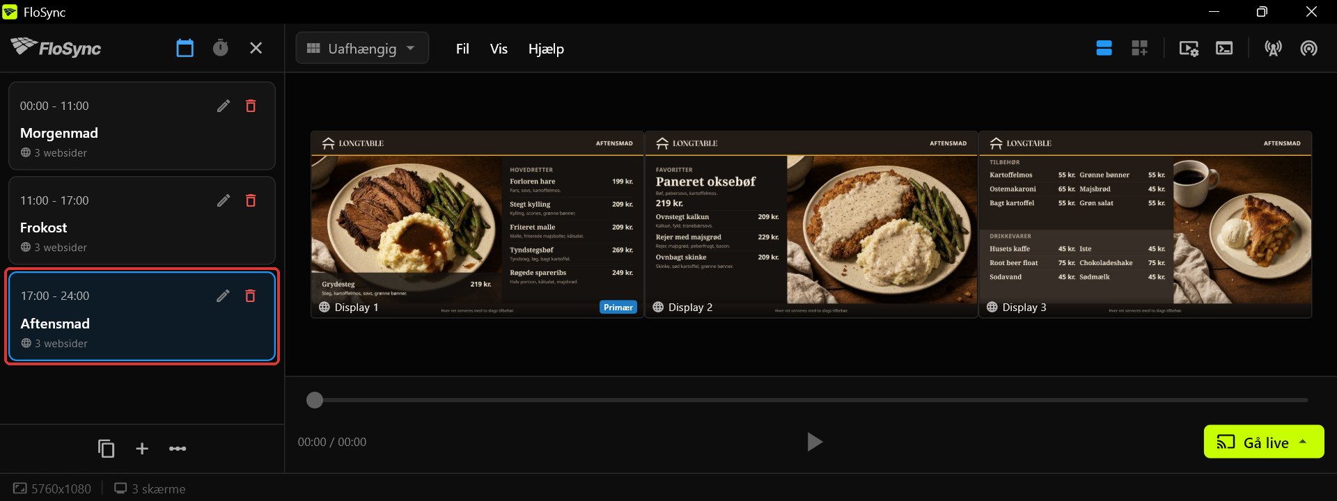The image size is (1337, 501).
Task: Click the 17:00 - 24:00 time label
Action: pyautogui.click(x=55, y=296)
